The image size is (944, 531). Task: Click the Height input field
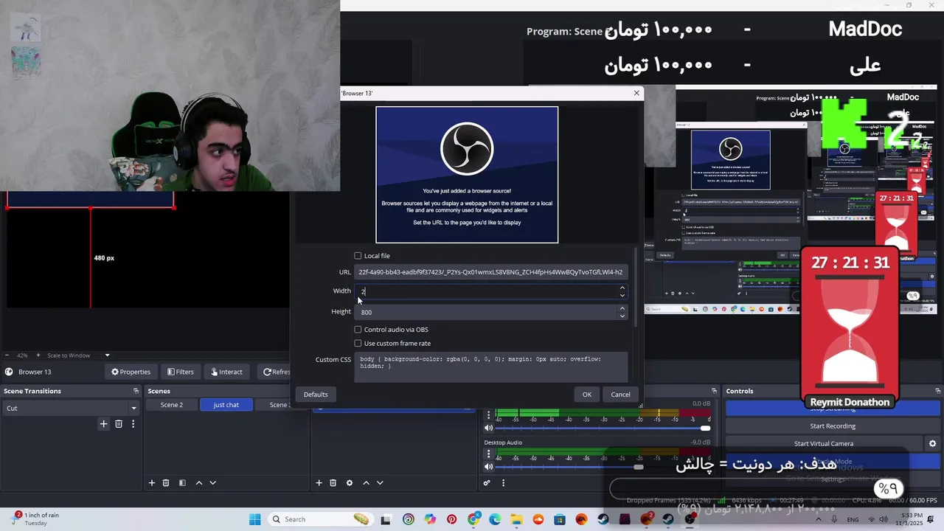click(487, 312)
